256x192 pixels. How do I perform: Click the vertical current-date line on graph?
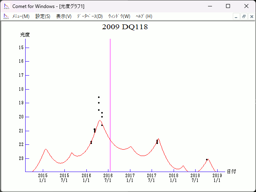point(110,80)
